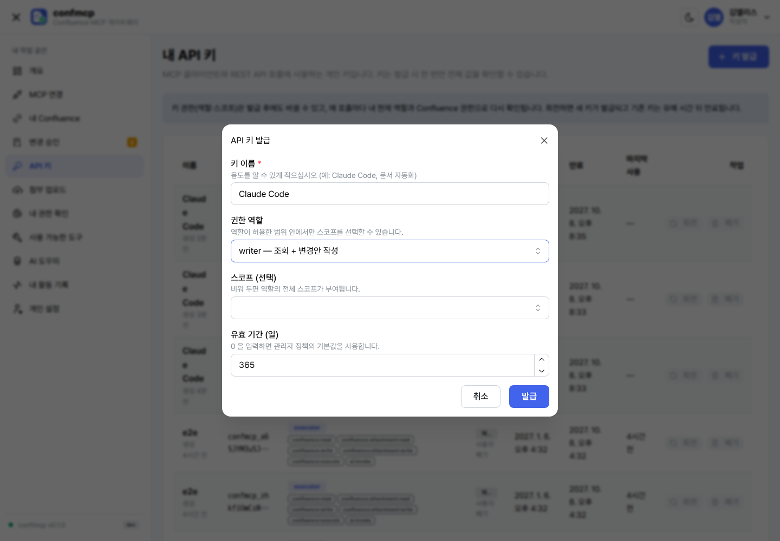Close the sidebar with the top-left X
Viewport: 780px width, 541px height.
pyautogui.click(x=16, y=17)
